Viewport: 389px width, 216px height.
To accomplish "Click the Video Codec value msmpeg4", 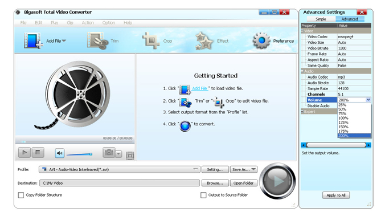I will [x=346, y=36].
